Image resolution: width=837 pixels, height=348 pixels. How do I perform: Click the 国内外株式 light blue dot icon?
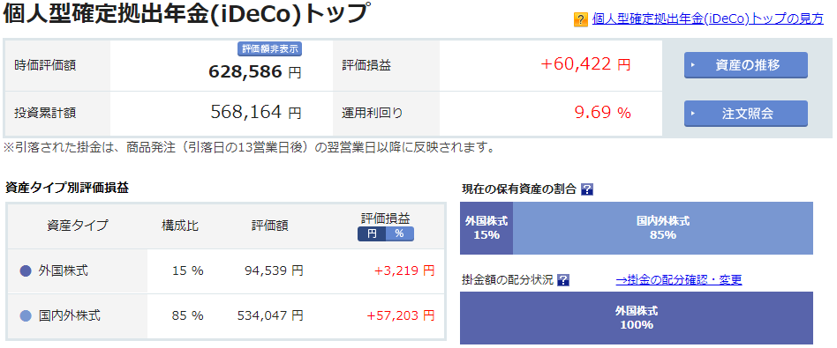(x=26, y=316)
